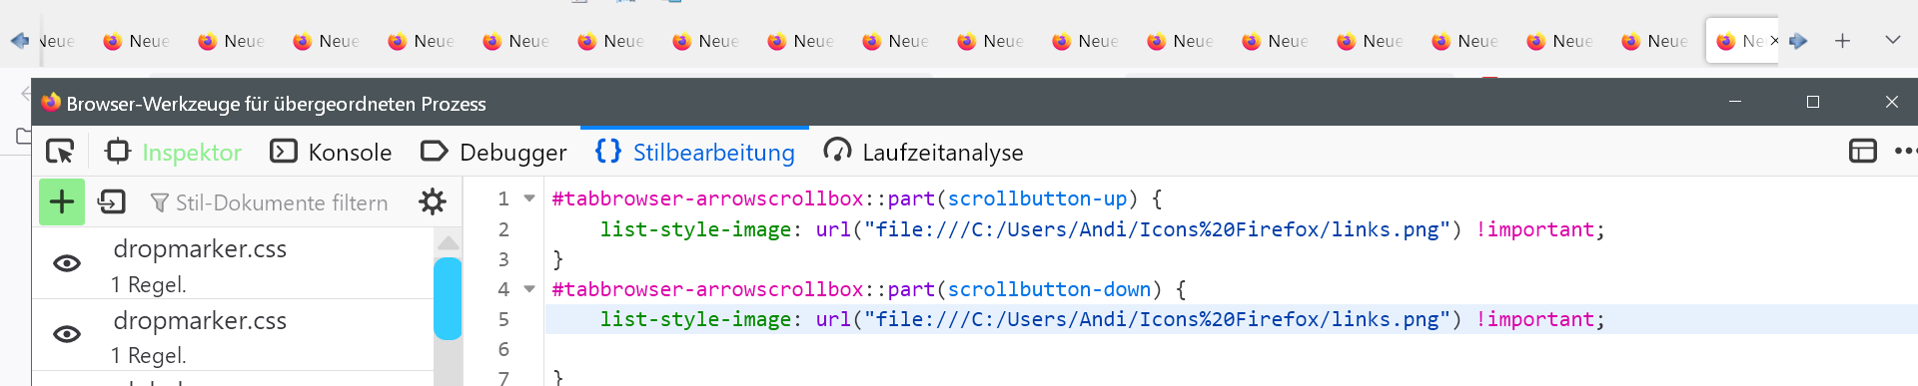Toggle visibility eye of the second dropmarker.css
This screenshot has width=1918, height=386.
pos(67,334)
